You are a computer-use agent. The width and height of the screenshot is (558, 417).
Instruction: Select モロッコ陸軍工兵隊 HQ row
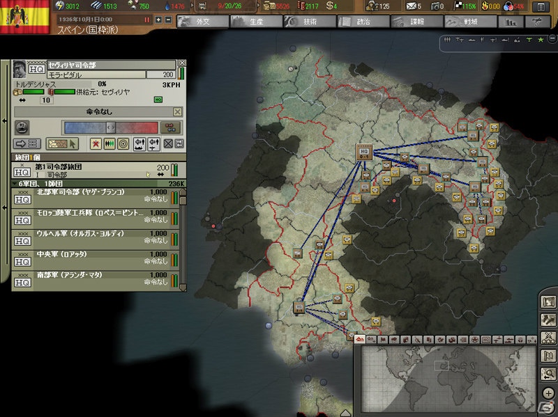[96, 218]
